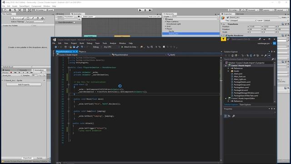Viewport: 291px width, 164px height.
Task: Click Visual Studio Save file icon
Action: pos(74,47)
